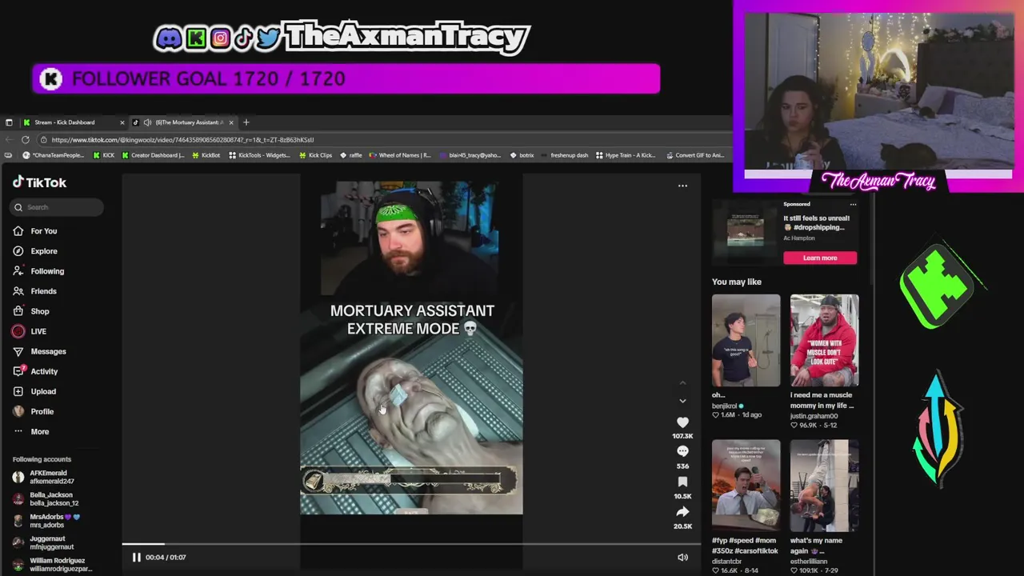Screen dimensions: 1024x576
Task: Open the estherlilliann video thumbnail
Action: pyautogui.click(x=824, y=486)
